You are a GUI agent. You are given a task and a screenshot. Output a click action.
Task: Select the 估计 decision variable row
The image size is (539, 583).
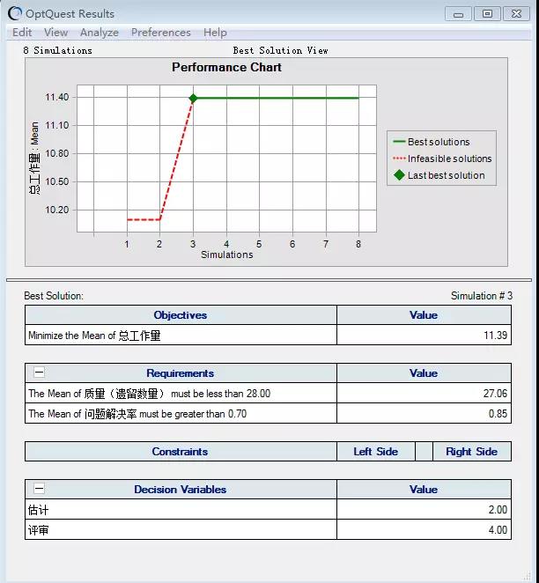tap(181, 510)
